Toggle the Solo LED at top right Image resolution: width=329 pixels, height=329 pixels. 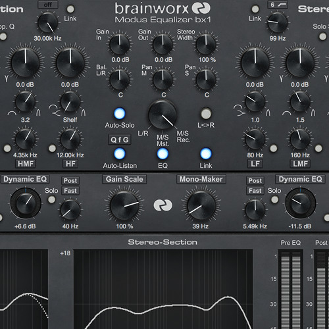click(x=322, y=36)
